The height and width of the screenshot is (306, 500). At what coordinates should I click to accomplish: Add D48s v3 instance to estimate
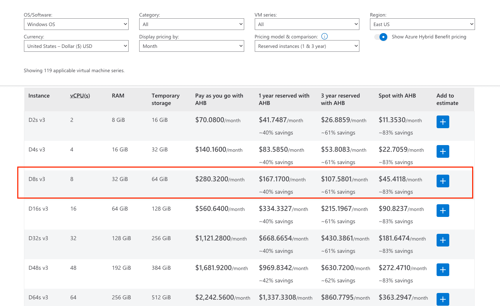(x=443, y=270)
